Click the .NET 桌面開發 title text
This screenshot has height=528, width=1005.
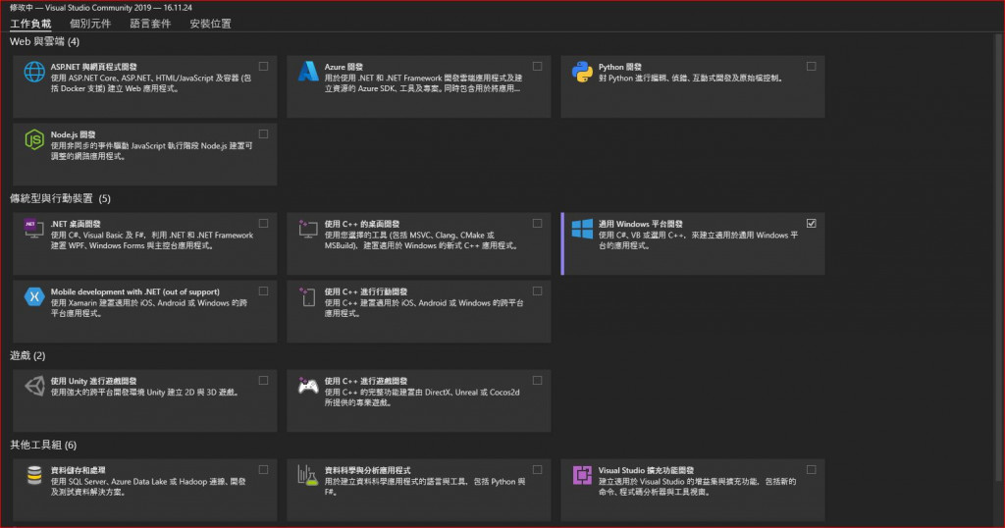pos(76,224)
